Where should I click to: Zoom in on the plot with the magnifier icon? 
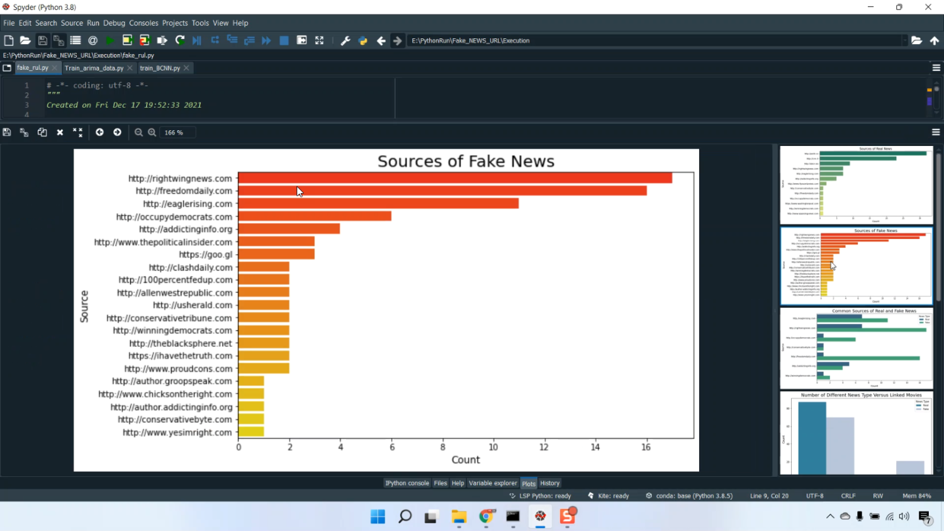coord(152,132)
